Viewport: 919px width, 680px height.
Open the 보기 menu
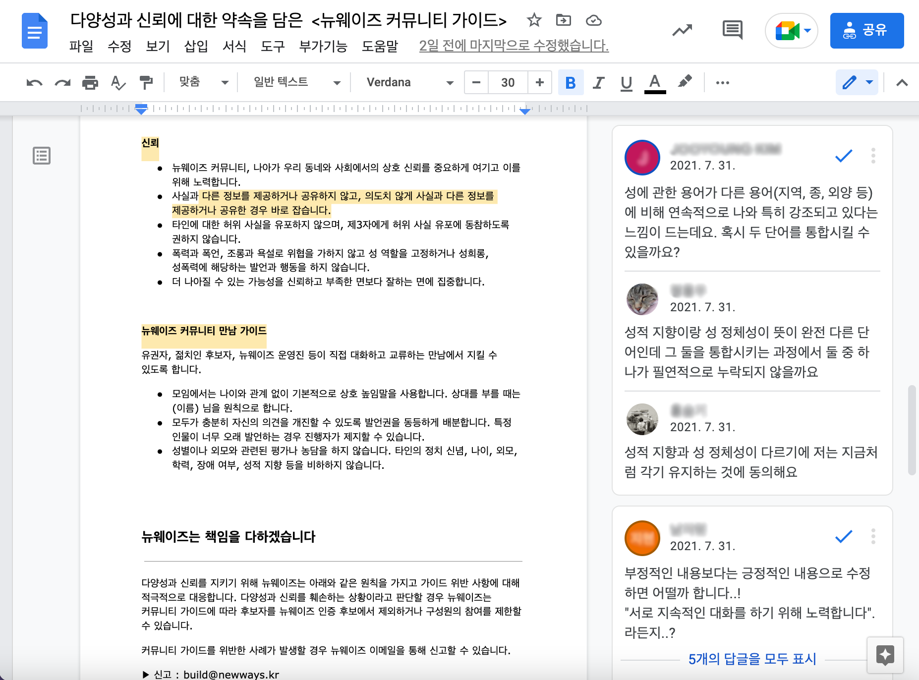tap(158, 46)
